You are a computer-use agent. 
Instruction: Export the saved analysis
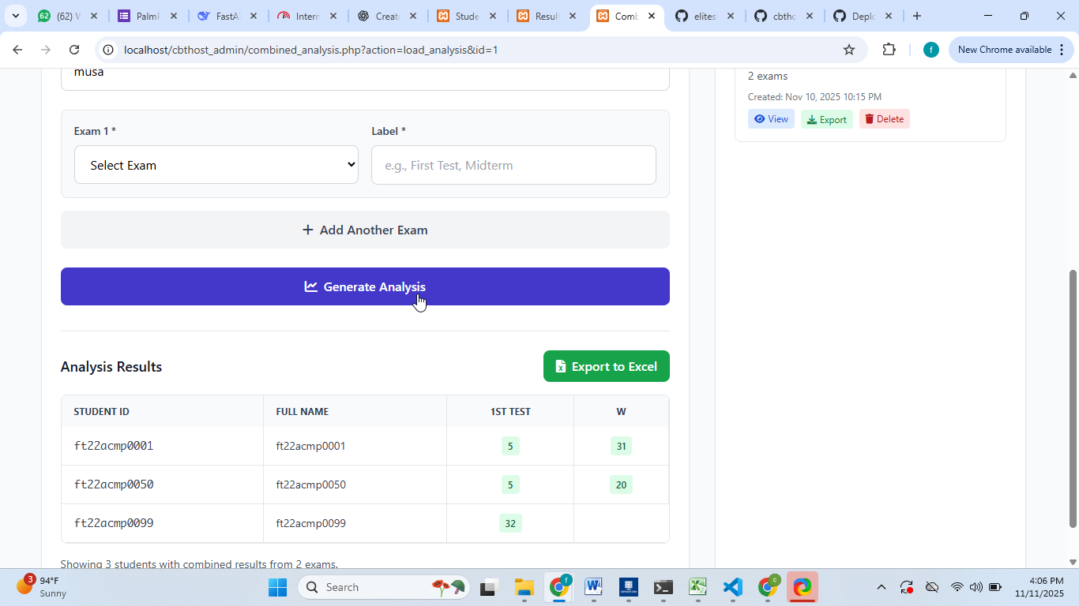[827, 119]
